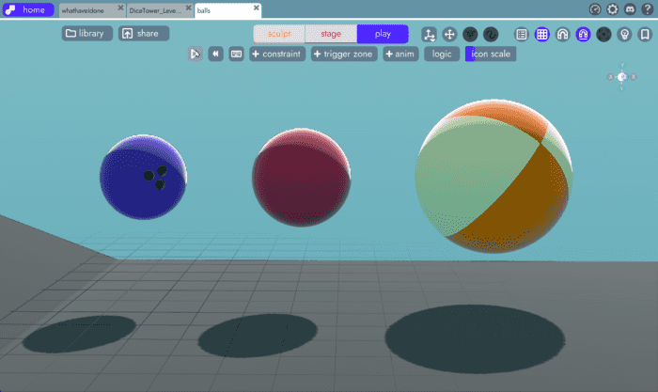
Task: Select the dark red ball
Action: click(302, 178)
